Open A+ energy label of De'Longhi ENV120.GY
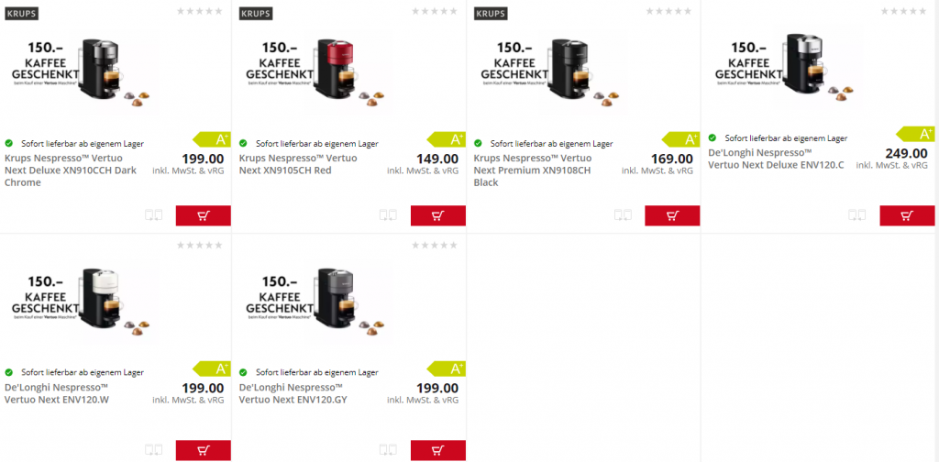Viewport: 939px width, 462px height. pos(447,368)
